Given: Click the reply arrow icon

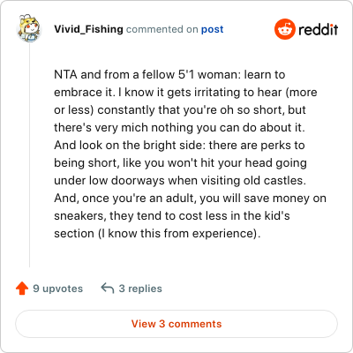Looking at the screenshot, I should (x=108, y=289).
